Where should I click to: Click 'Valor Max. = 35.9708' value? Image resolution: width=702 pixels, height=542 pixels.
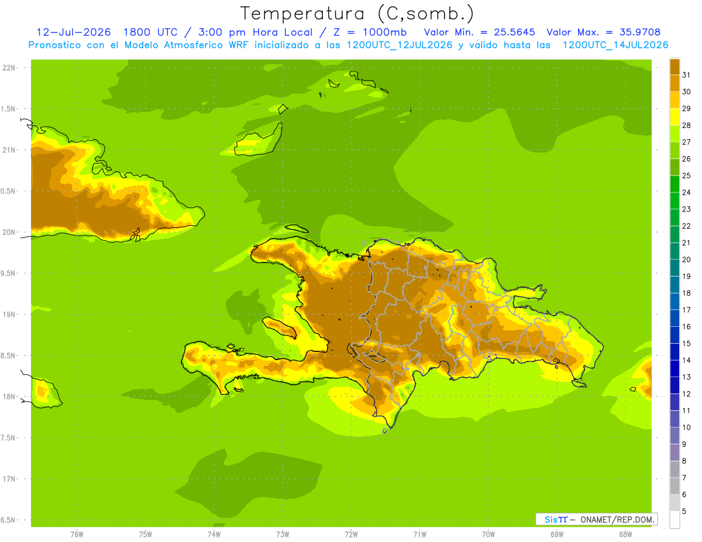click(604, 32)
